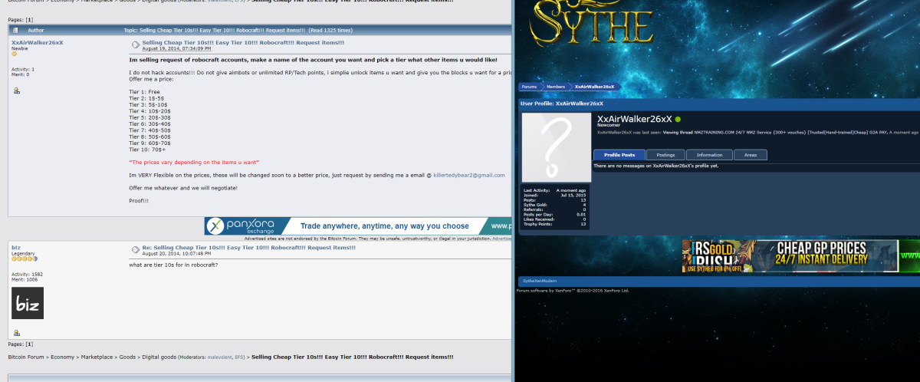Switch to the Profile Posts tab
This screenshot has width=920, height=382.
pos(619,155)
